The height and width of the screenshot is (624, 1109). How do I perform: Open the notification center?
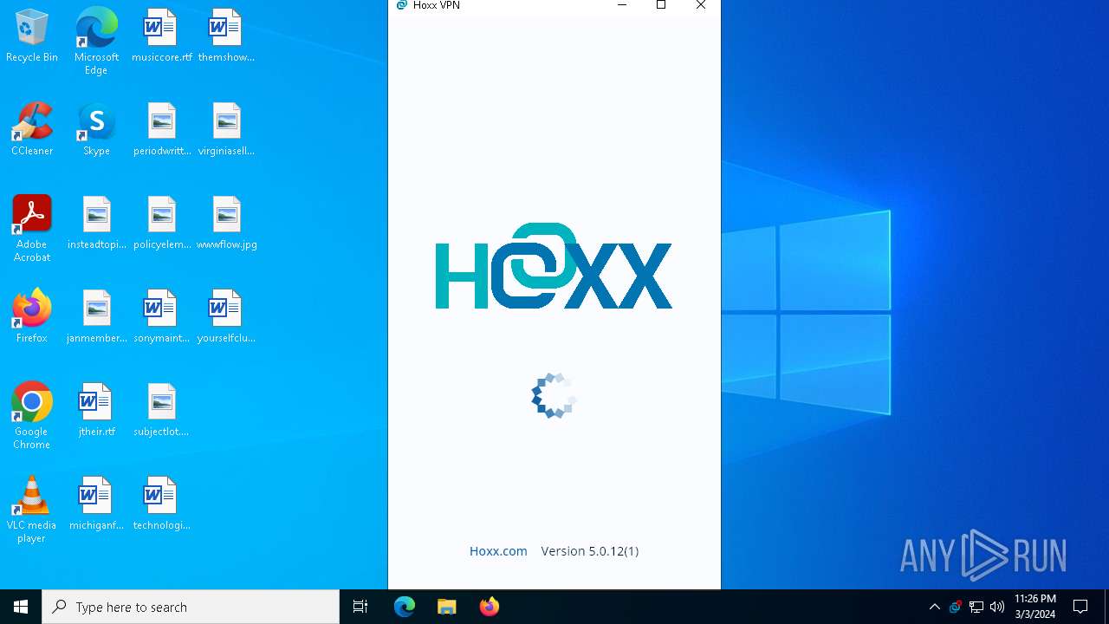click(x=1080, y=607)
